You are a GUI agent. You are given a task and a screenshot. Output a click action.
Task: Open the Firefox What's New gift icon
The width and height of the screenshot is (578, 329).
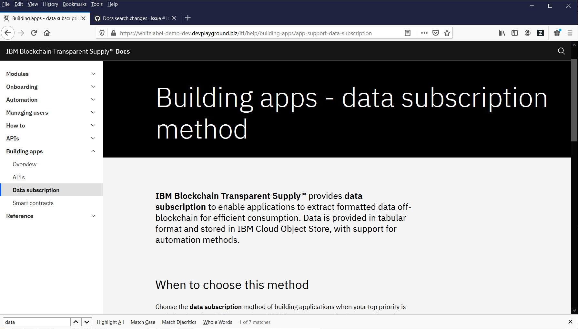tap(557, 33)
